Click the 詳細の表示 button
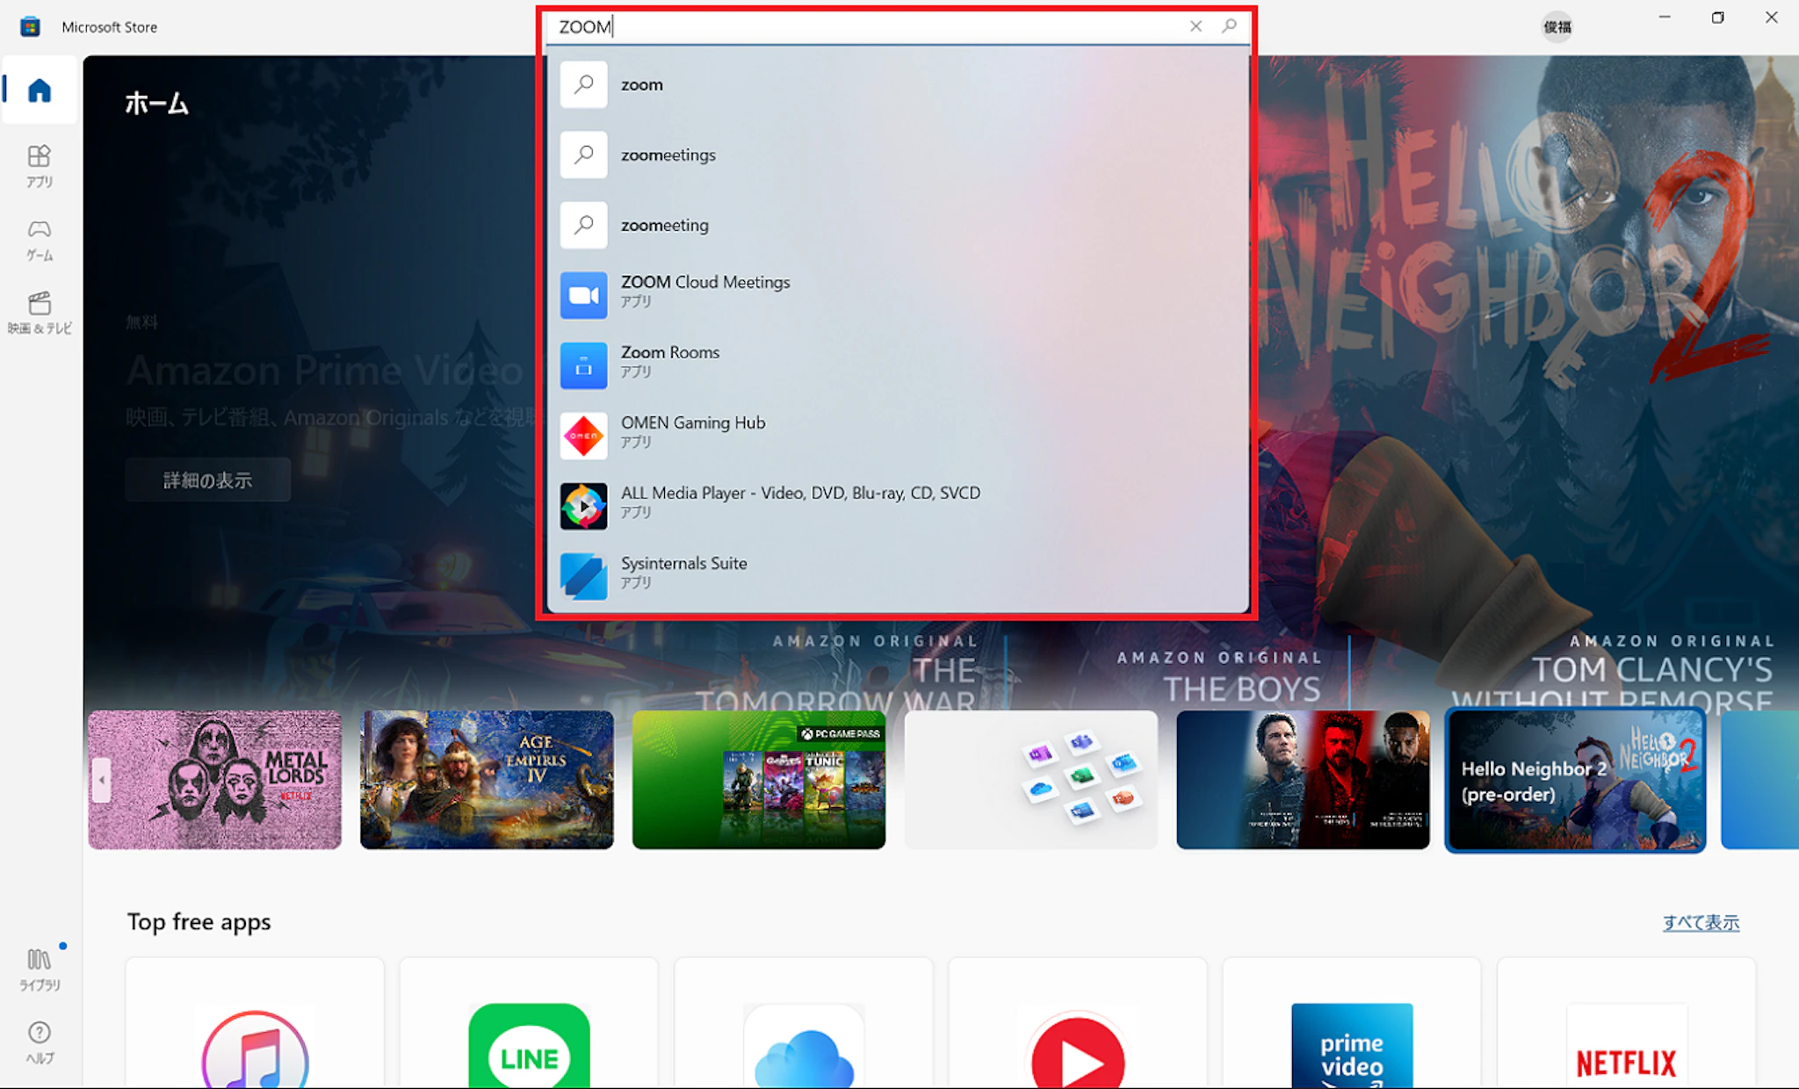 [x=207, y=480]
